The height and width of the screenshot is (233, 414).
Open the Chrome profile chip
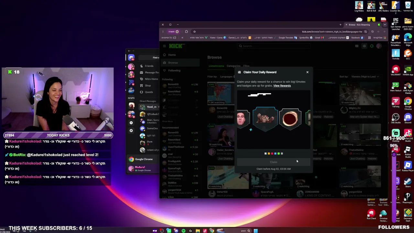point(173,32)
